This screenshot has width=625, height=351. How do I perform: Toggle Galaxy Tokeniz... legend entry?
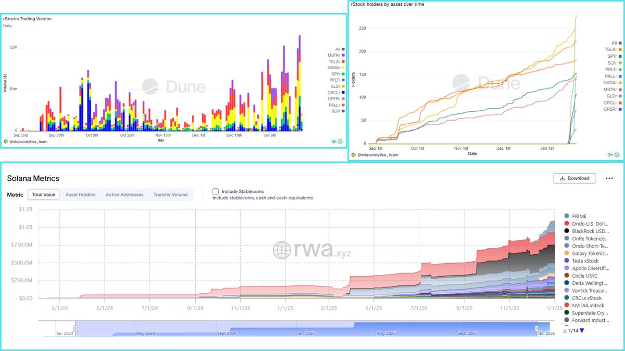pos(585,253)
